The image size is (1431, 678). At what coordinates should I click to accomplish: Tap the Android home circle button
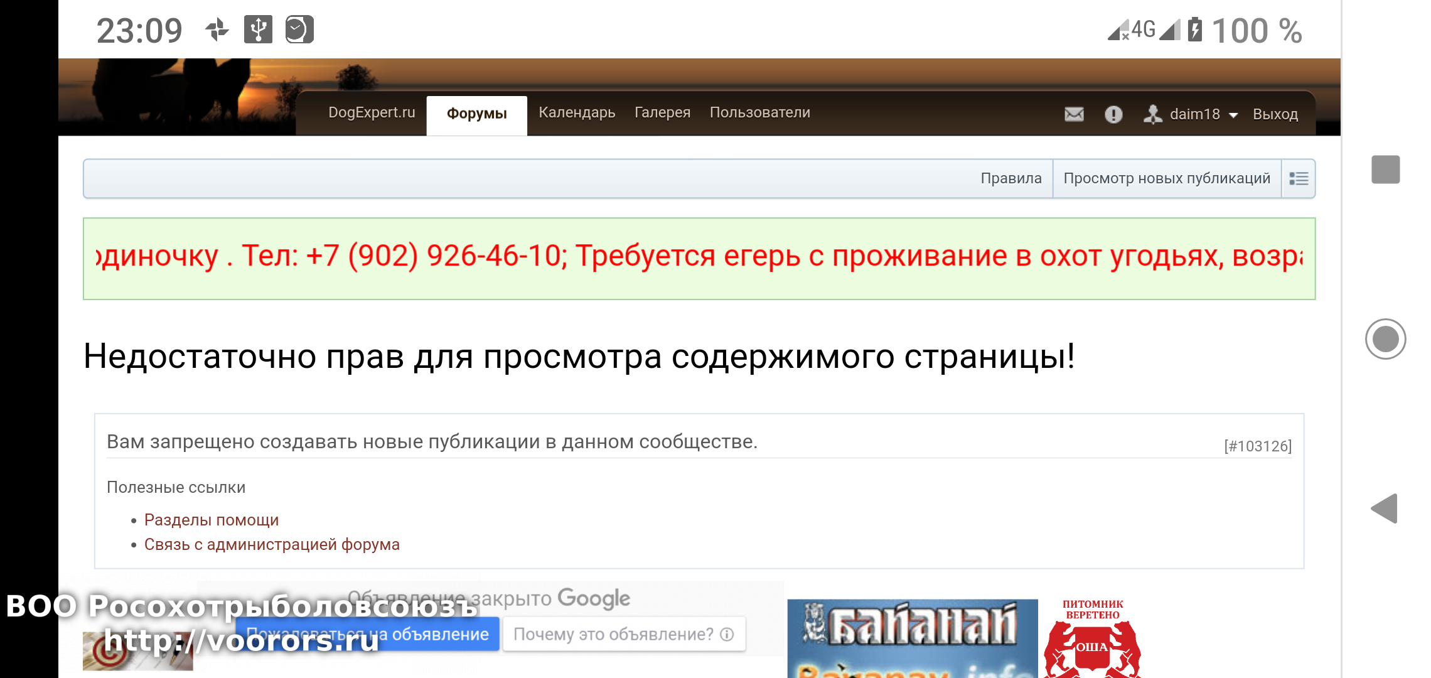(1385, 339)
